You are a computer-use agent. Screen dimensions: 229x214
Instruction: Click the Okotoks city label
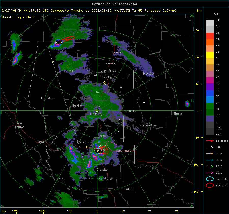(102, 170)
